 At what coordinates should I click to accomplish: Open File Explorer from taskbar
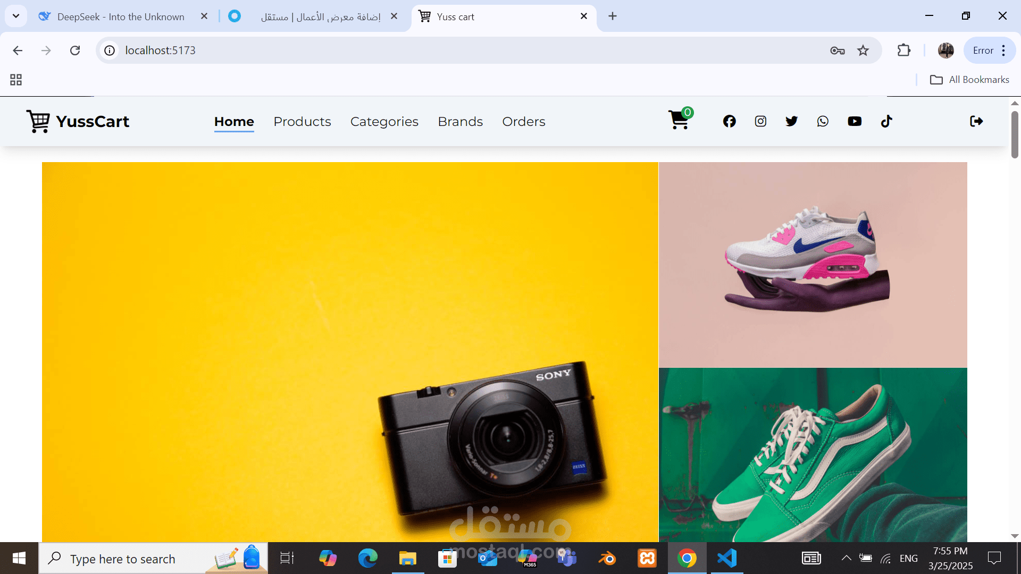407,558
